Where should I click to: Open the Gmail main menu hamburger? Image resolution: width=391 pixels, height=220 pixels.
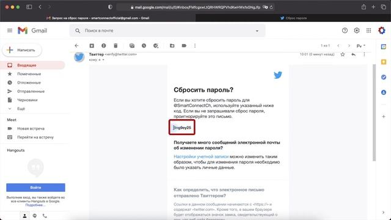pos(10,31)
